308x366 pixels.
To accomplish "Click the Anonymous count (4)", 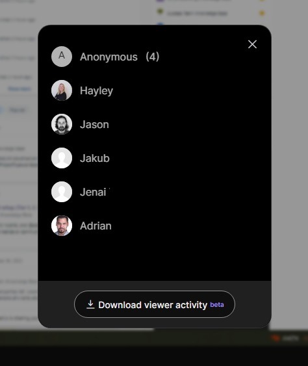I will coord(152,57).
